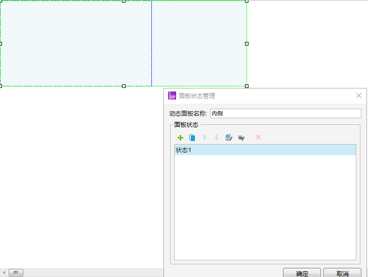Edit all panel states icon
Screen dimensions: 368x277
coord(241,138)
